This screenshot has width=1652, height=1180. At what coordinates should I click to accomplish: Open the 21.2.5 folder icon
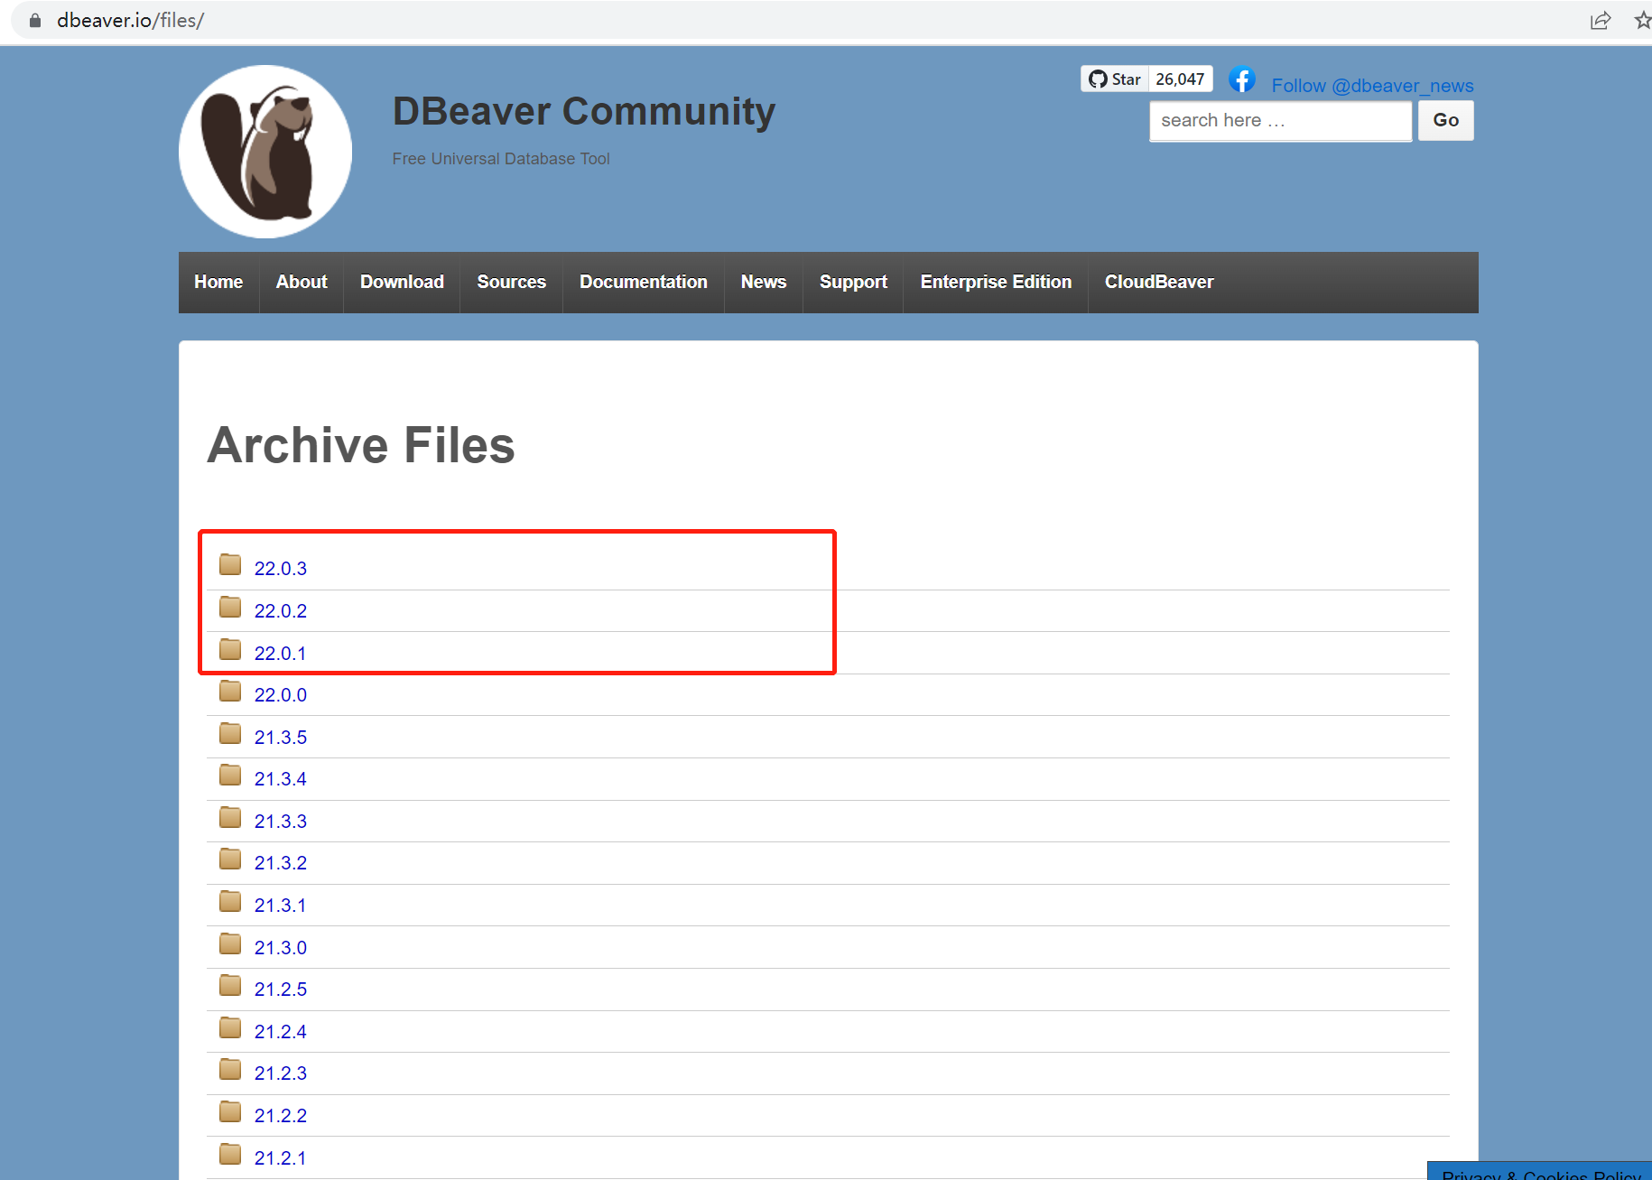click(x=229, y=985)
